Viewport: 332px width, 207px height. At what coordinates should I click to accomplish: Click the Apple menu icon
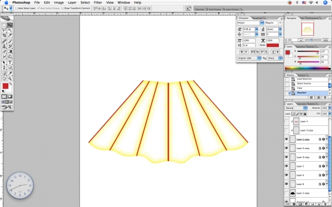(x=6, y=3)
